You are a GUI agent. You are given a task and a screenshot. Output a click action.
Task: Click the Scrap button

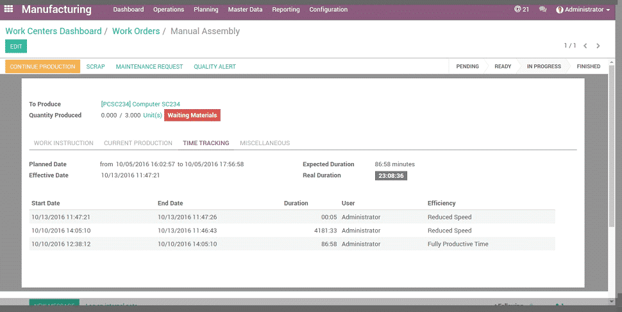pos(96,67)
